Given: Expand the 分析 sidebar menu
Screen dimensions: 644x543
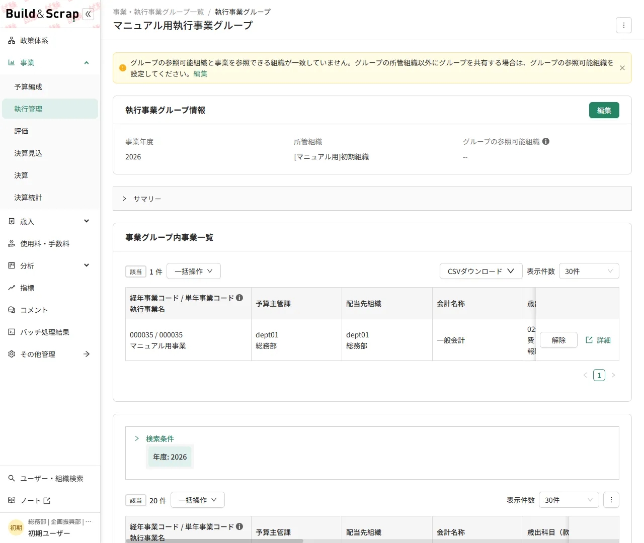Looking at the screenshot, I should pyautogui.click(x=50, y=265).
